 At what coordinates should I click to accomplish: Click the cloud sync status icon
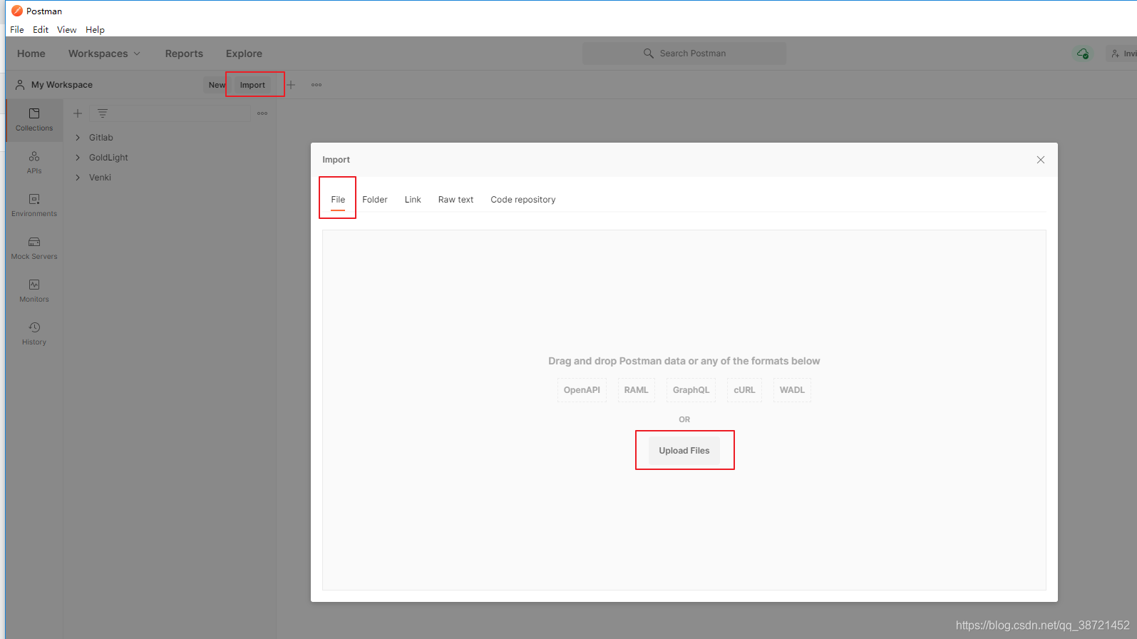point(1083,53)
